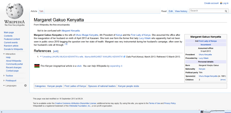
Task: Go to Main page in sidebar
Action: [9, 32]
